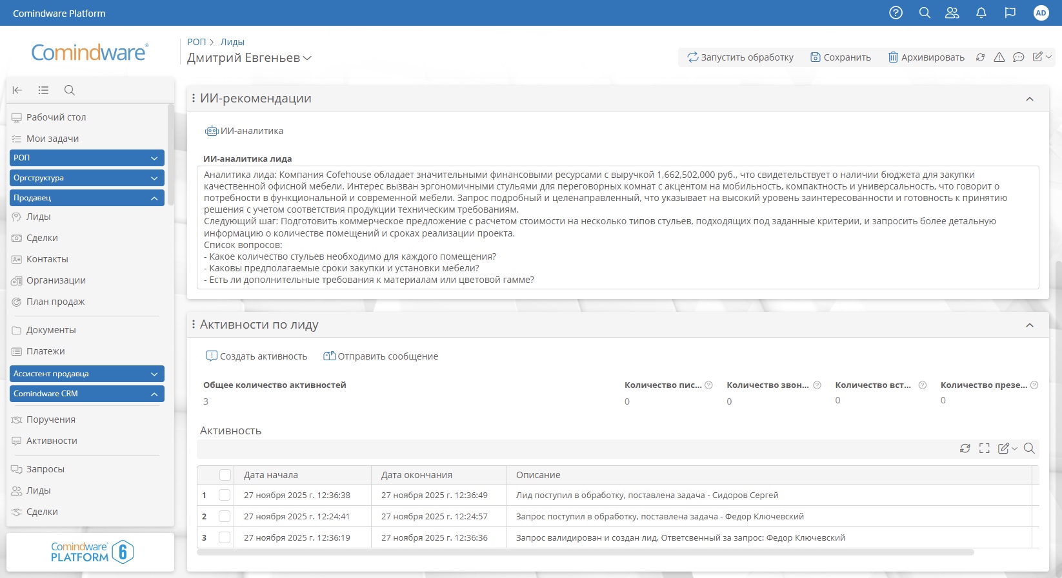Click help icon next to Количество пис...
1062x578 pixels.
pyautogui.click(x=708, y=385)
